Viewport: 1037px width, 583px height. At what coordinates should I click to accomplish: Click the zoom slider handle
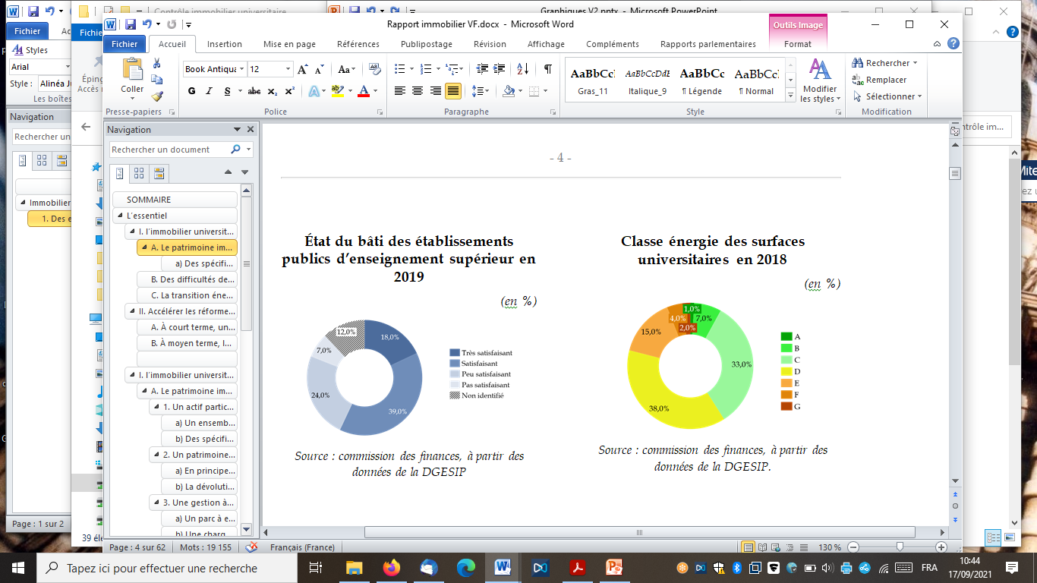[x=900, y=547]
